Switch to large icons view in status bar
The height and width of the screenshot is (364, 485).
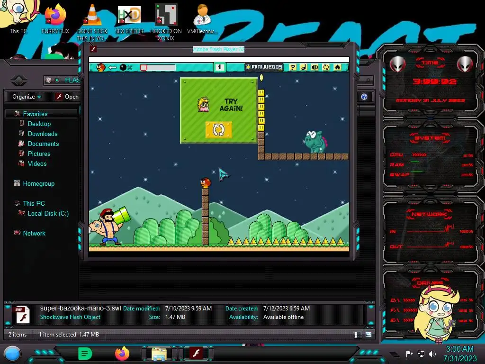coord(368,334)
